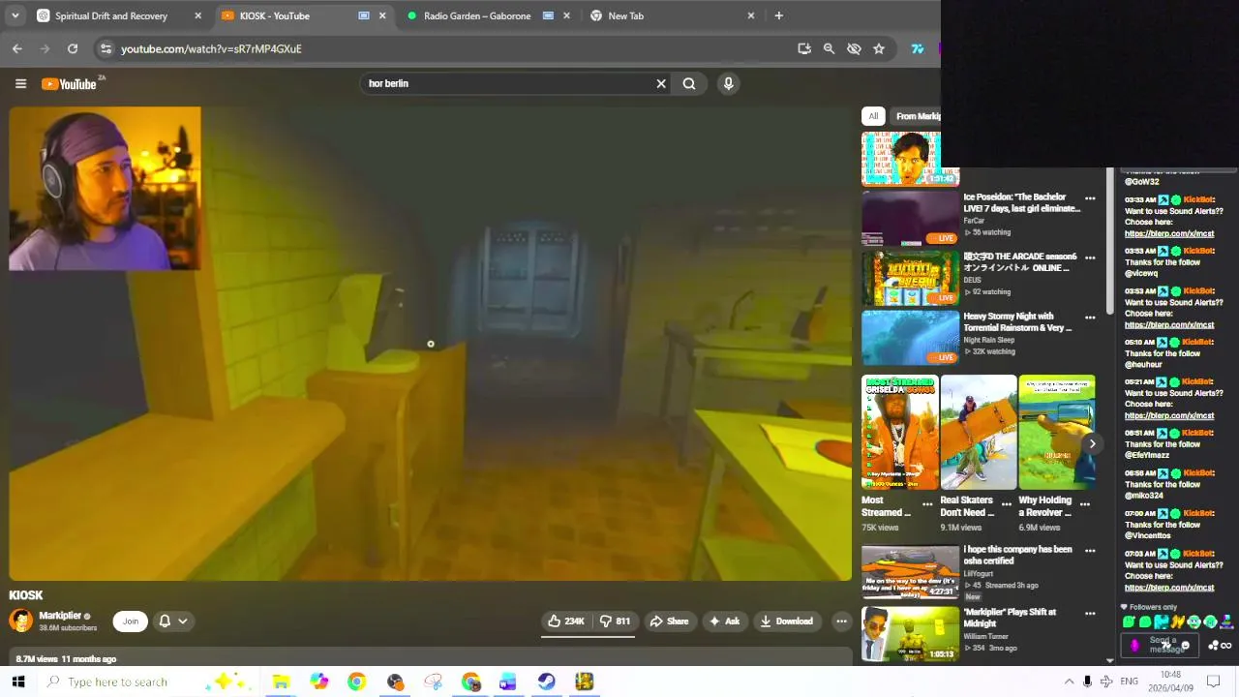The height and width of the screenshot is (697, 1239).
Task: Open a new browser tab
Action: [778, 15]
